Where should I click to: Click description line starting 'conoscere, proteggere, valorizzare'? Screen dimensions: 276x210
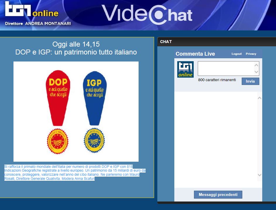pos(72,175)
